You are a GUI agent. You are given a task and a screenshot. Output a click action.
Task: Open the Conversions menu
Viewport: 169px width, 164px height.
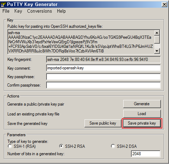[x=39, y=11]
